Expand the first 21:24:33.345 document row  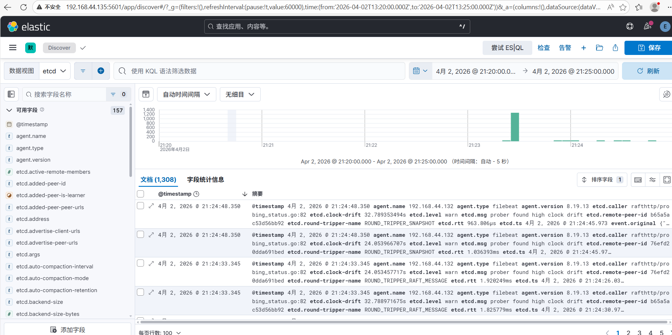click(151, 263)
